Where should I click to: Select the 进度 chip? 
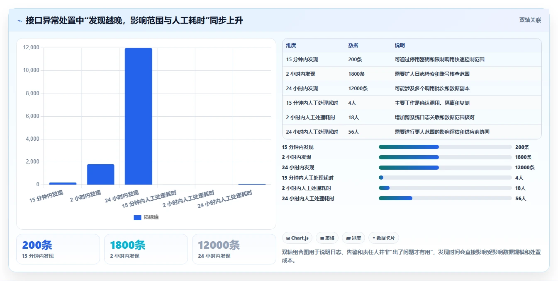click(x=353, y=238)
